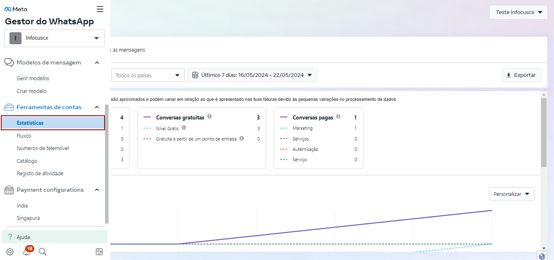
Task: Click info icon next to Nível Grátis
Action: [184, 128]
